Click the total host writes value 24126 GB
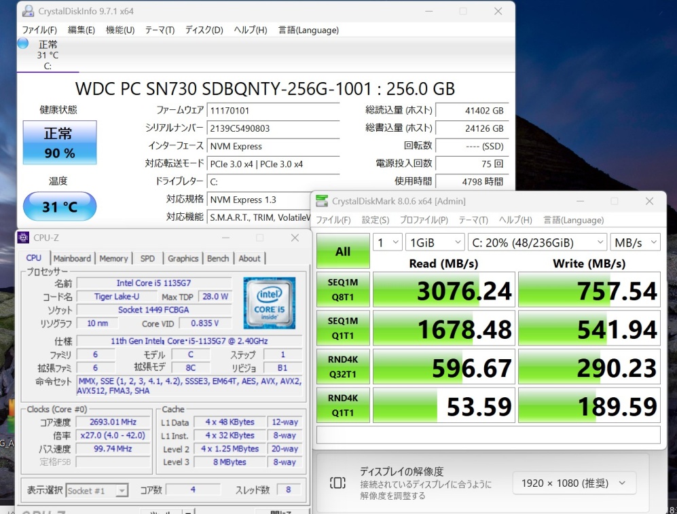Image resolution: width=677 pixels, height=514 pixels. pyautogui.click(x=472, y=128)
